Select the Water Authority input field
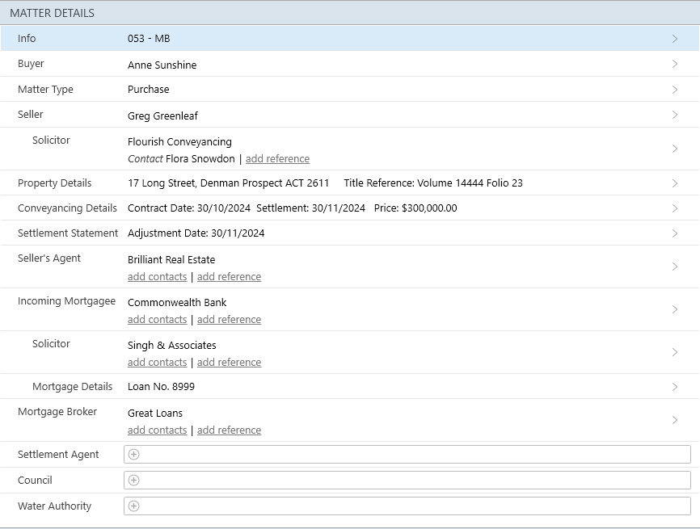 412,506
